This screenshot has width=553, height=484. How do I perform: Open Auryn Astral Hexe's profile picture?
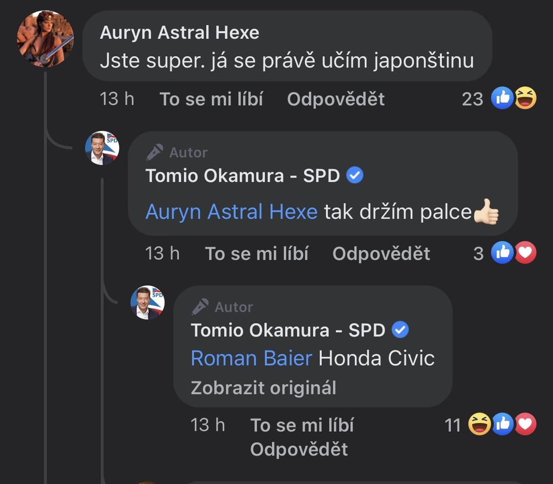(45, 39)
